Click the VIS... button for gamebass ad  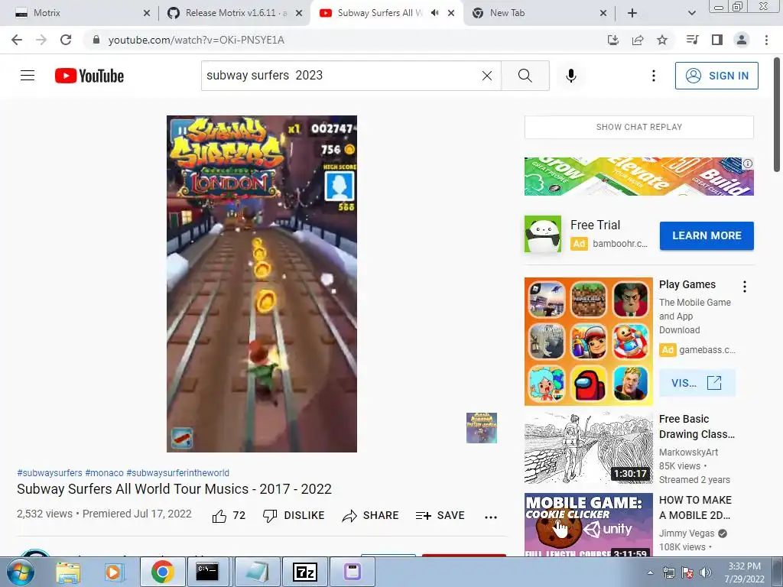pos(697,383)
